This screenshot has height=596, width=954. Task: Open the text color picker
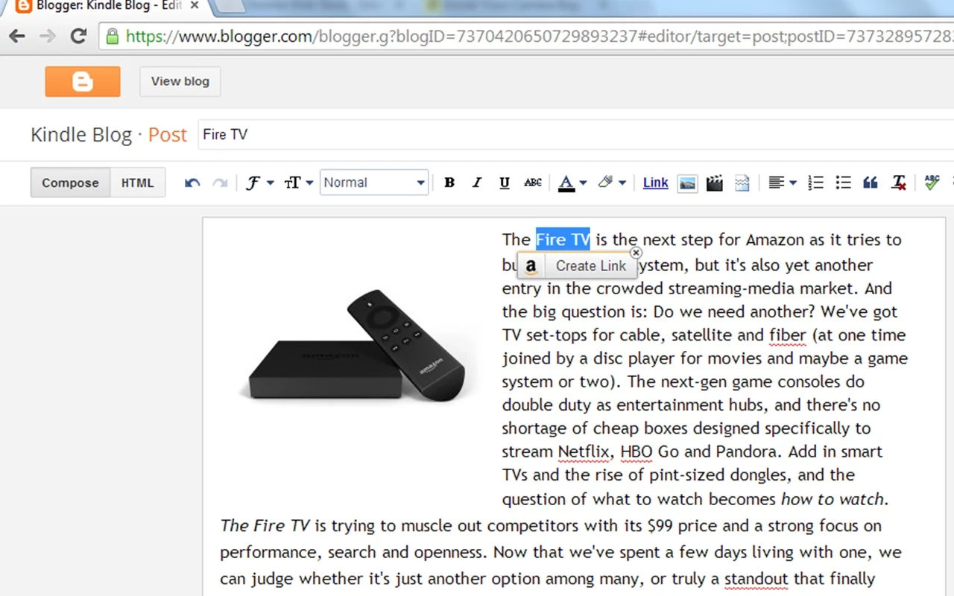(x=572, y=183)
